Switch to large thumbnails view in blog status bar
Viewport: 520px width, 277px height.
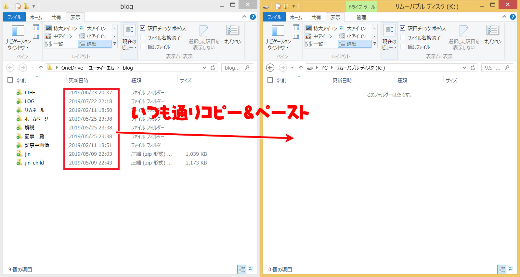(x=251, y=269)
